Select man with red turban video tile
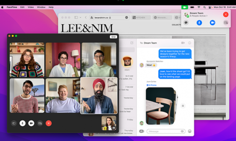 click(99, 96)
